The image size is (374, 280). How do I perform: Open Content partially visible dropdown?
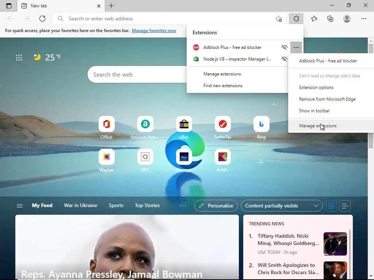282,206
